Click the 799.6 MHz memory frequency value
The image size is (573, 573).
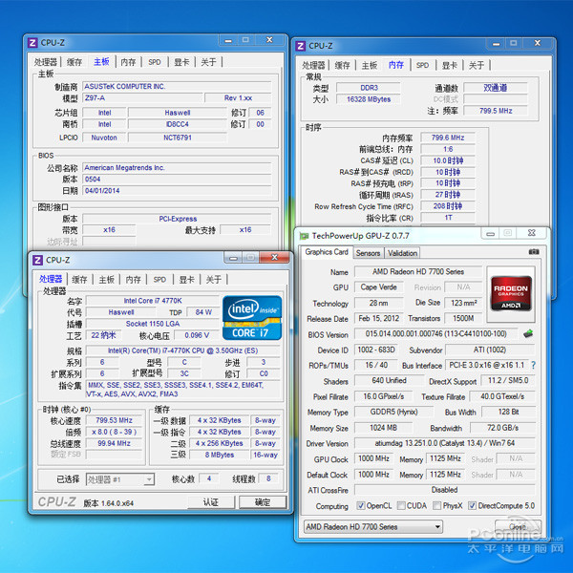tap(448, 138)
